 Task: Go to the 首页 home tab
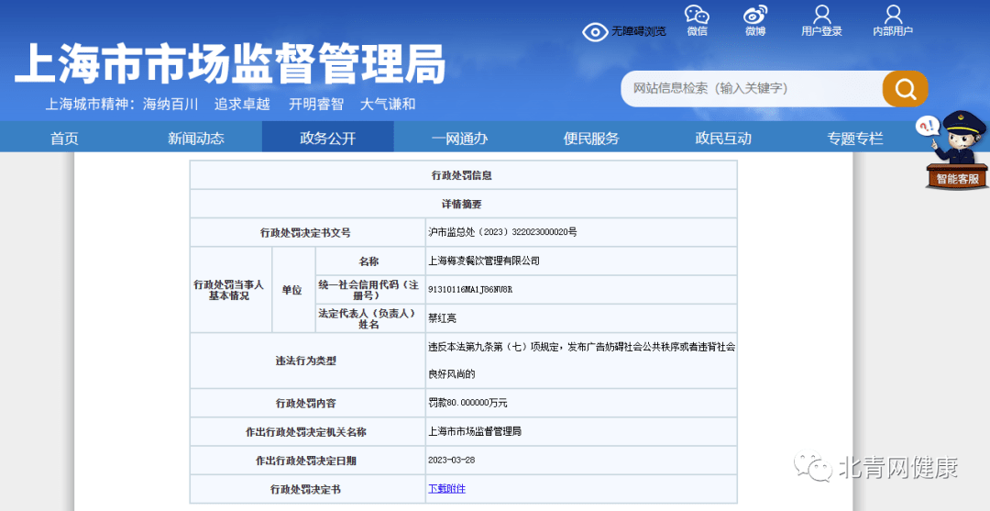(64, 139)
